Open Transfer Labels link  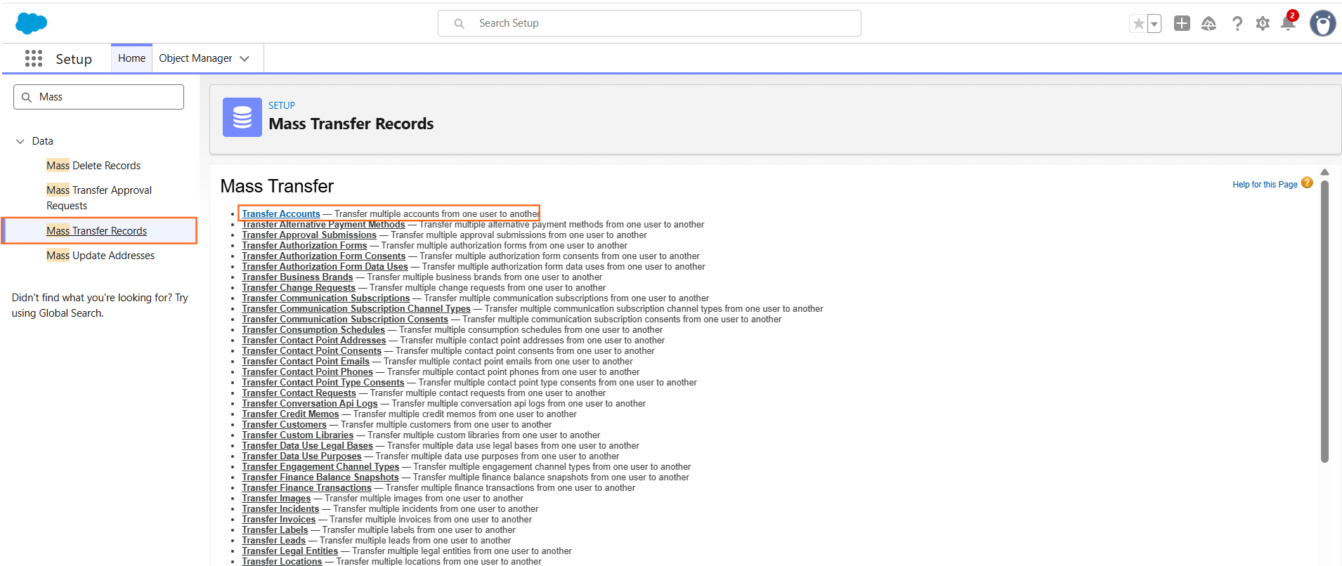pos(275,530)
